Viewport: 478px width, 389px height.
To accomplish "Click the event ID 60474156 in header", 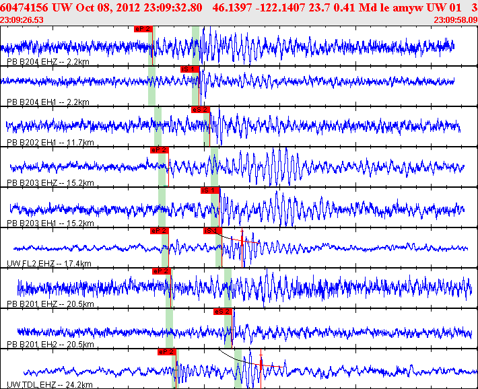I will (24, 7).
